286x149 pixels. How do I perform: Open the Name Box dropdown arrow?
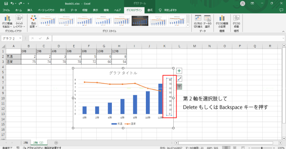(x=20, y=38)
